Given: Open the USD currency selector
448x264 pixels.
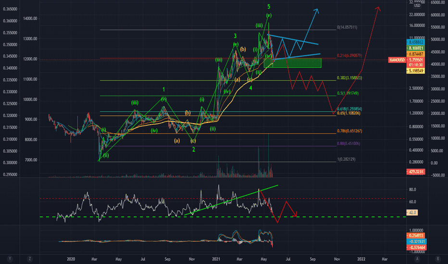Looking at the screenshot, I should coord(417,5).
